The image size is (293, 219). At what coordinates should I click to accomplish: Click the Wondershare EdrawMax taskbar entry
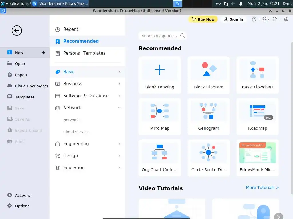coord(60,3)
